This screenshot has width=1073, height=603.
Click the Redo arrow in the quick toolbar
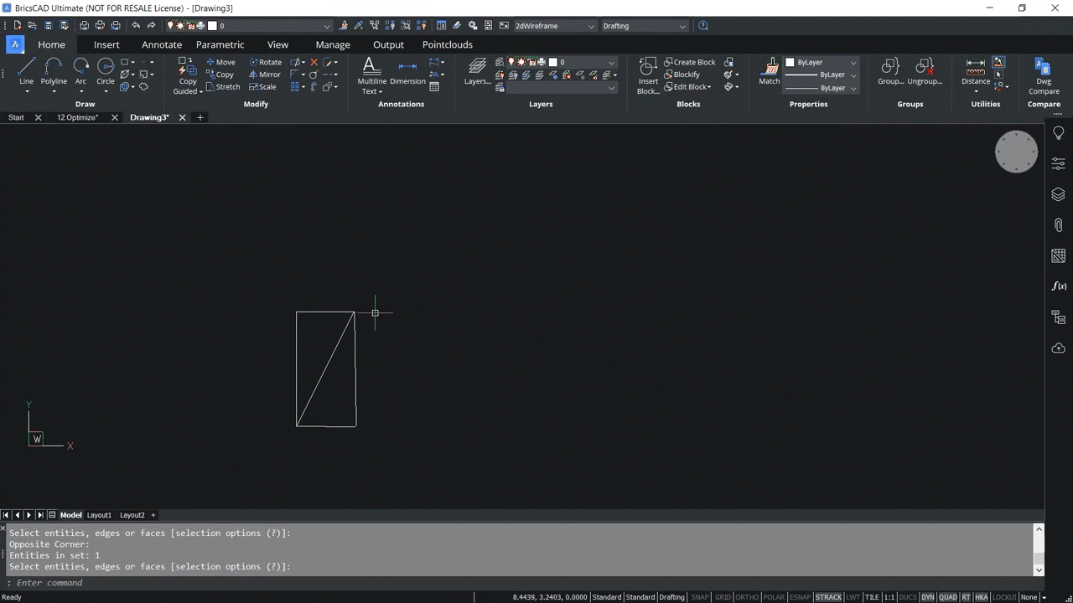coord(152,26)
